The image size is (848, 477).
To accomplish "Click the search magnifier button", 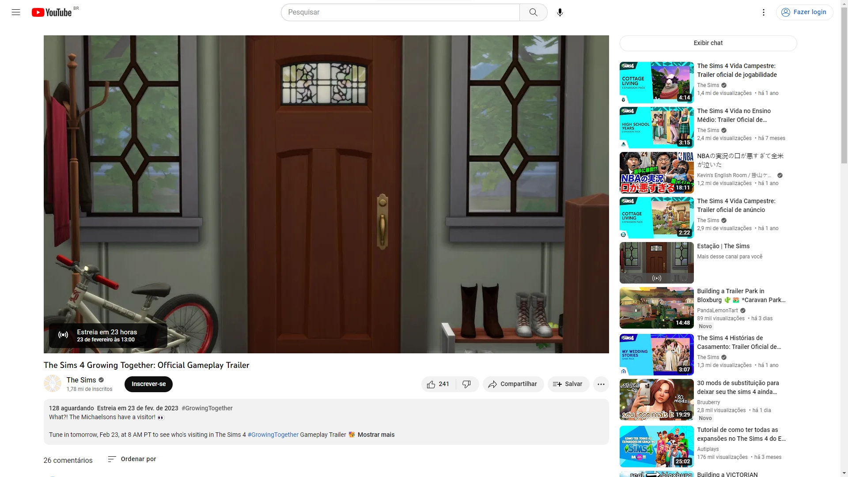I will click(533, 12).
